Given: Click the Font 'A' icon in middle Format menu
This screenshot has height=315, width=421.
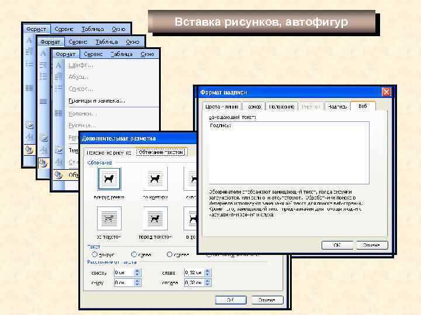Looking at the screenshot, I should pos(43,53).
